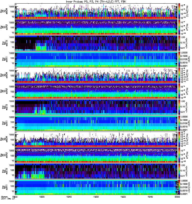The image size is (192, 204).
Task: Click the color bar of thd fbk scm1 panel
Action: [179, 123]
